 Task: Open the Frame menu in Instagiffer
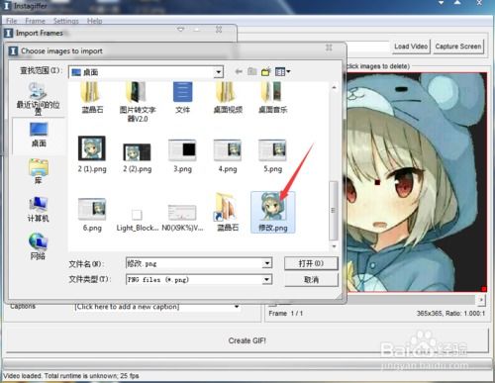pyautogui.click(x=35, y=21)
